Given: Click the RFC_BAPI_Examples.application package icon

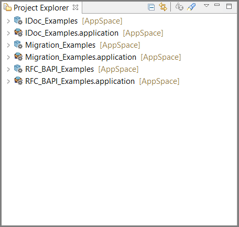Looking at the screenshot, I should (18, 81).
